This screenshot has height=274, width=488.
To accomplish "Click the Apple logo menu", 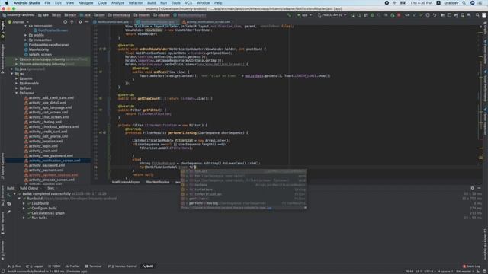I will point(7,3).
